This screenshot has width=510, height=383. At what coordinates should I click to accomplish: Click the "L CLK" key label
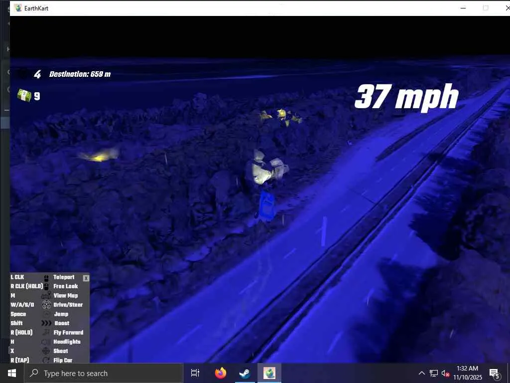[17, 277]
